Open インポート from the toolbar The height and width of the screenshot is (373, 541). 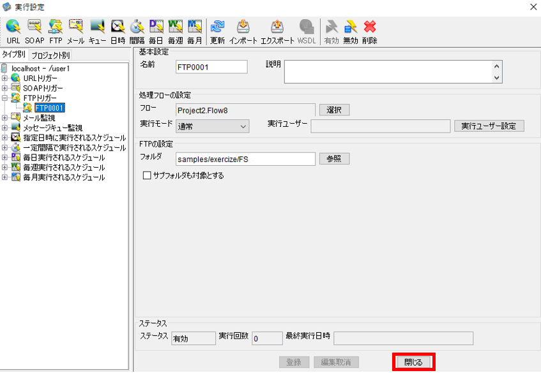coord(243,32)
